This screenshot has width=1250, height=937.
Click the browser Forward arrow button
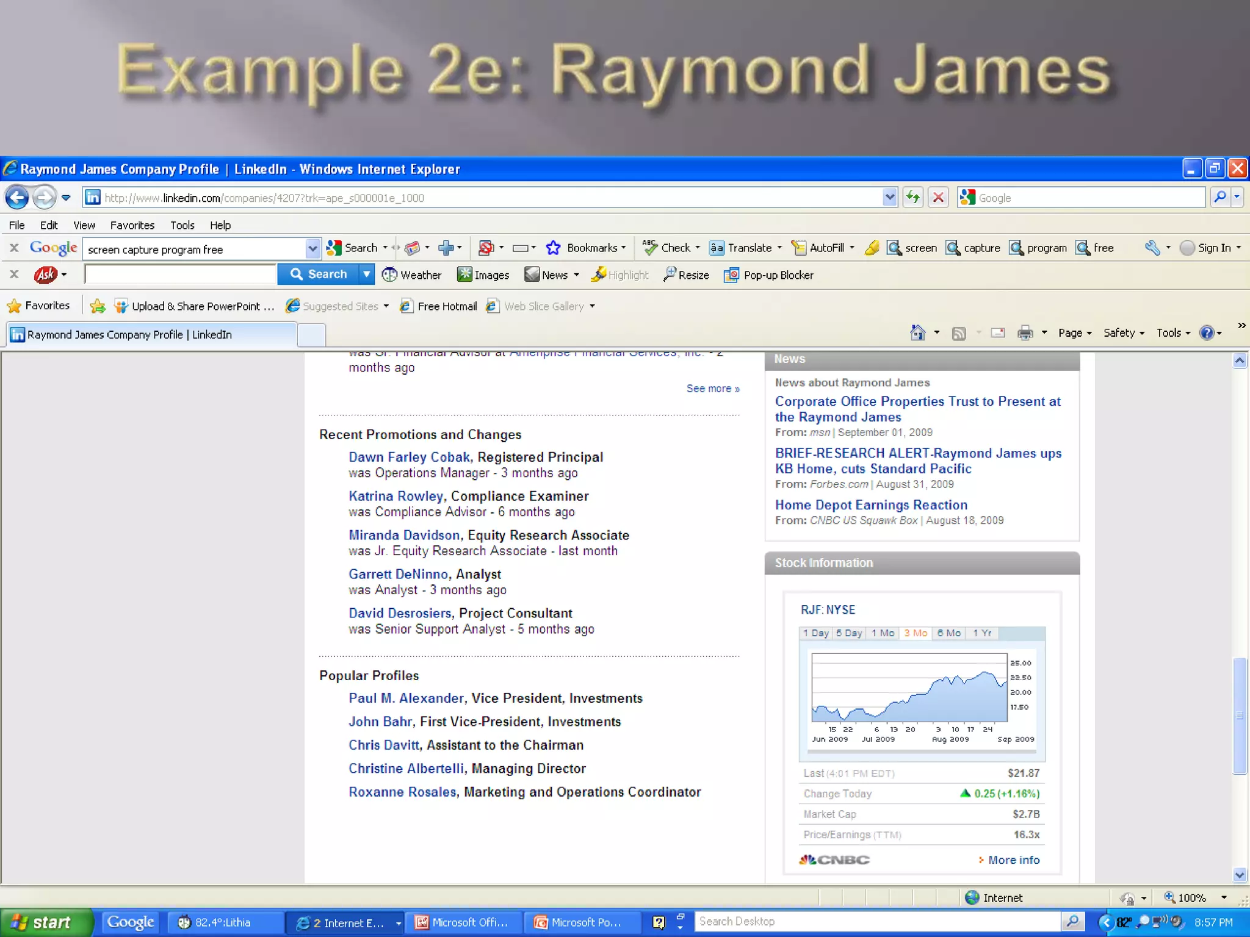(44, 197)
